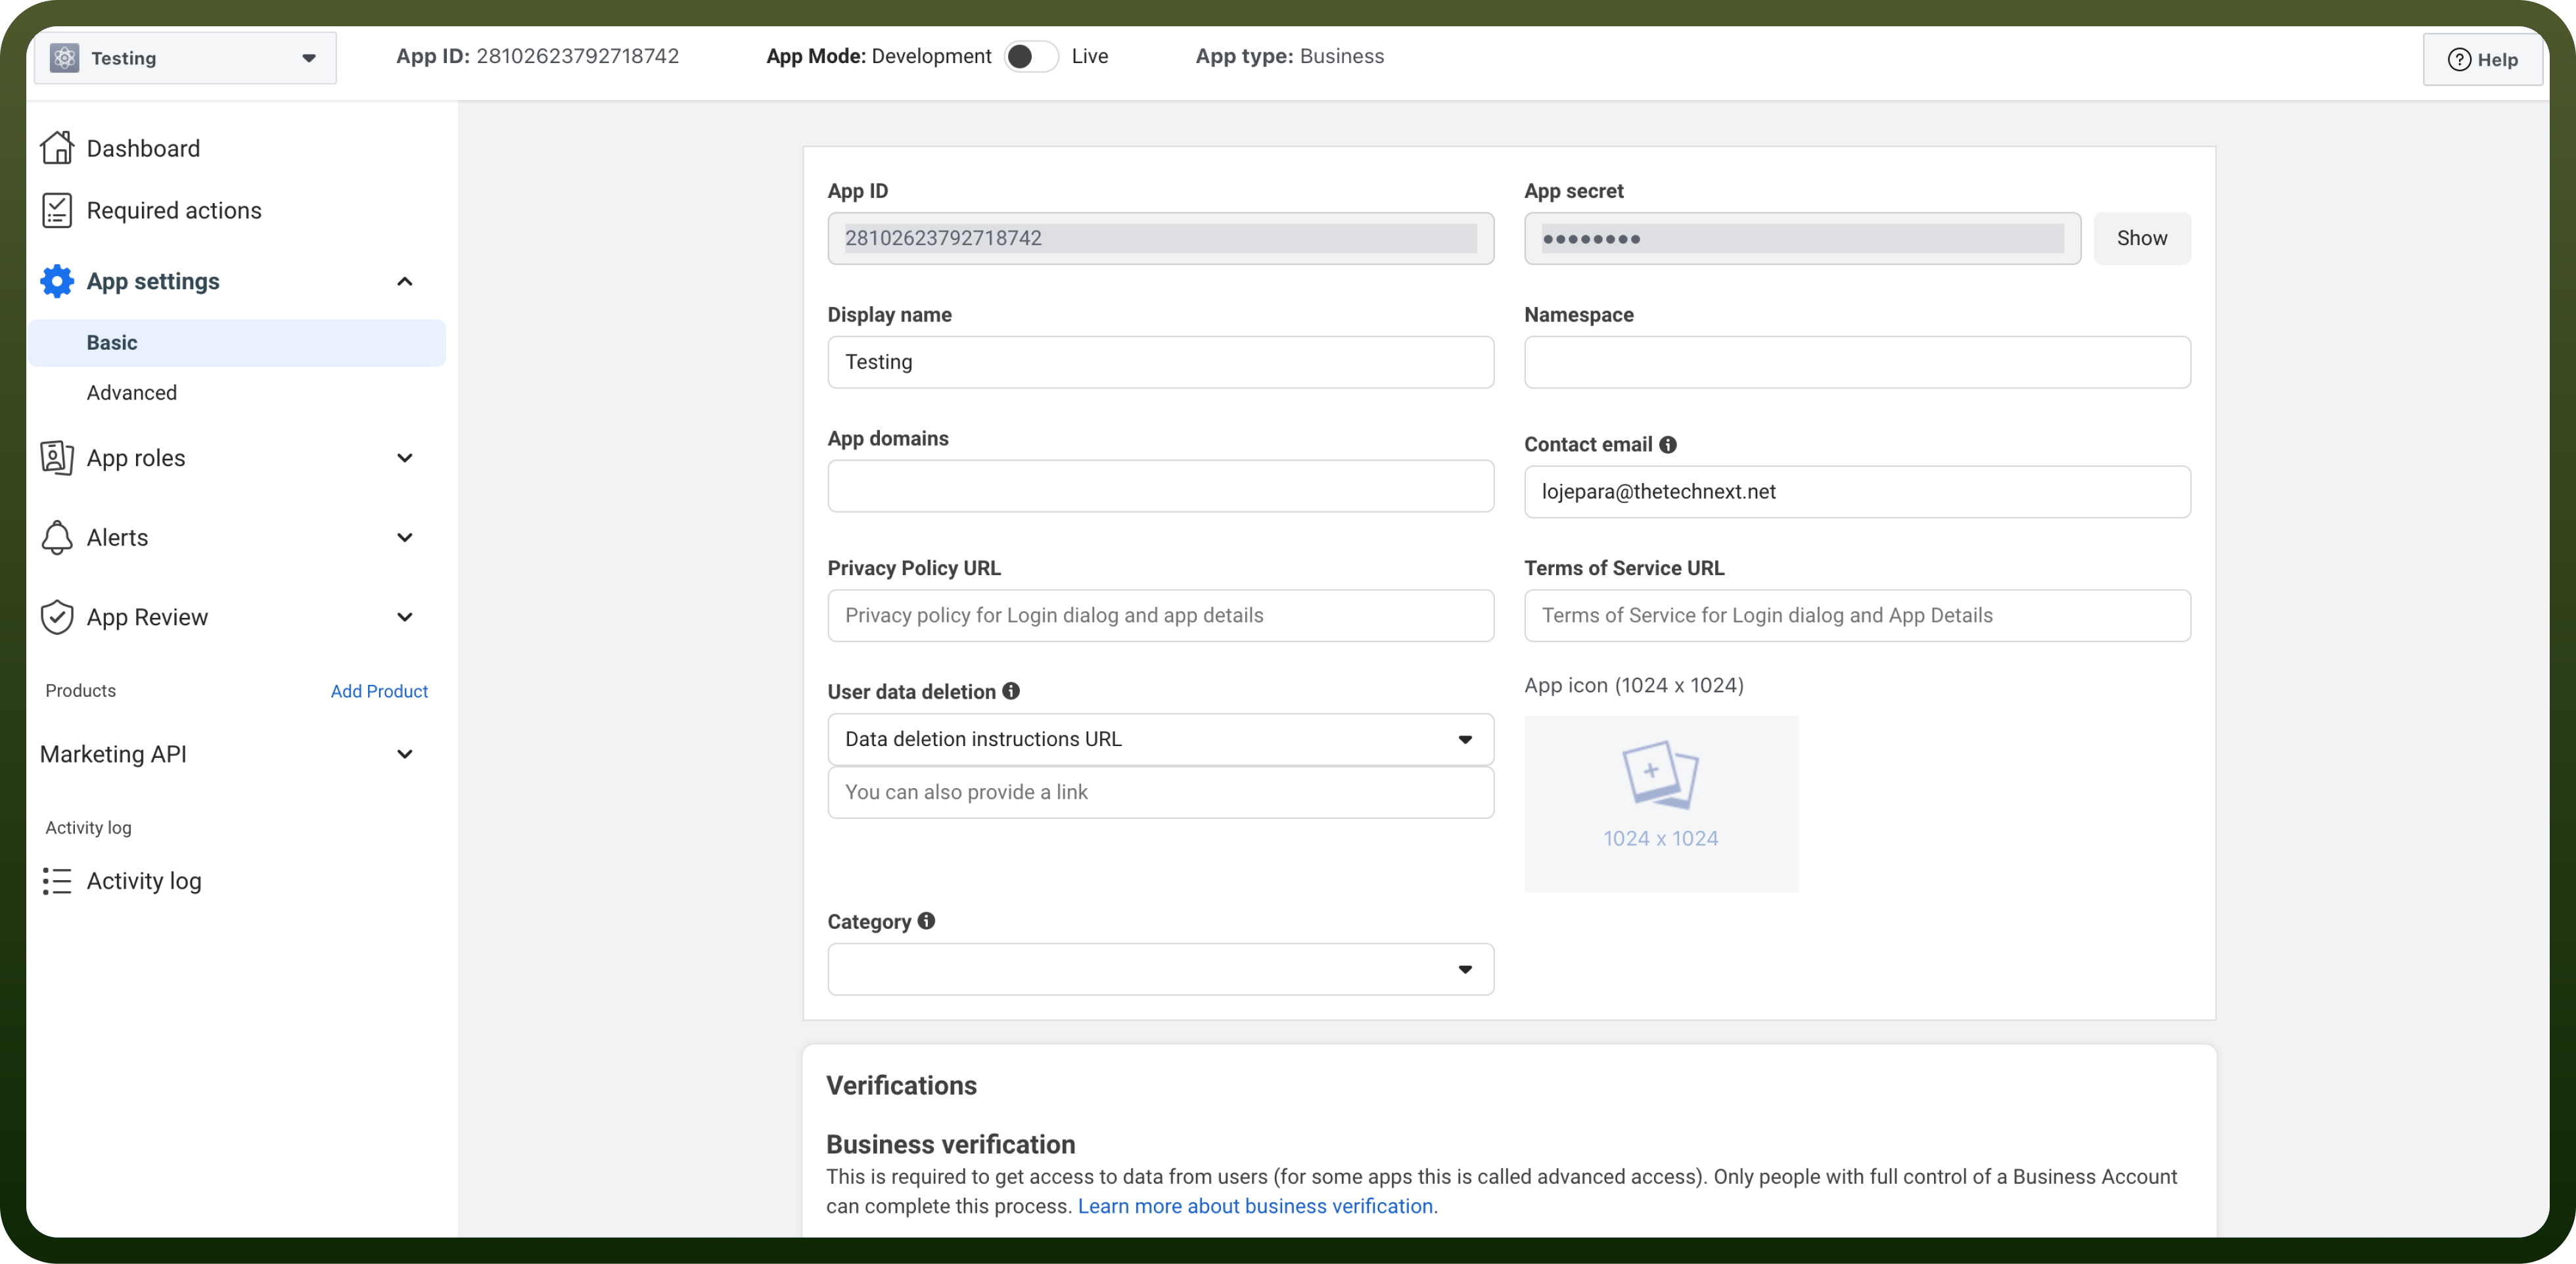Image resolution: width=2576 pixels, height=1264 pixels.
Task: Click the App domains input field
Action: coord(1160,486)
